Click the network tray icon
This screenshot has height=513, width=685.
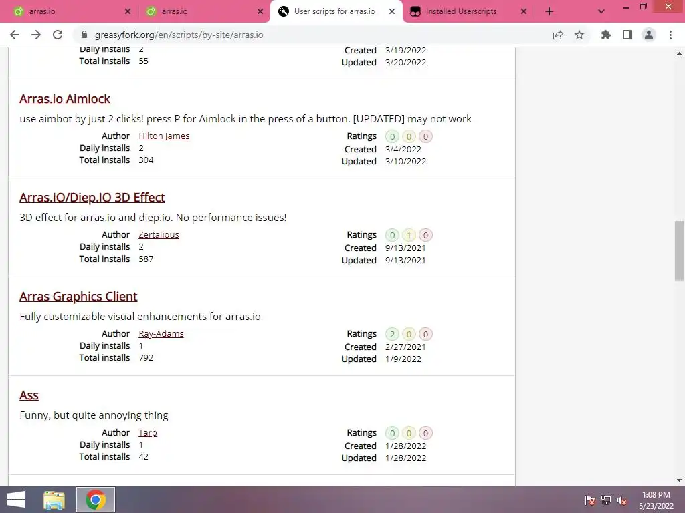(606, 500)
